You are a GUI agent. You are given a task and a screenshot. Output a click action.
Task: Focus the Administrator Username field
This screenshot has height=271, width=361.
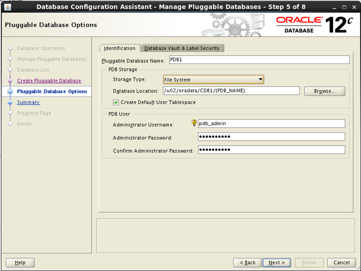tap(271, 124)
